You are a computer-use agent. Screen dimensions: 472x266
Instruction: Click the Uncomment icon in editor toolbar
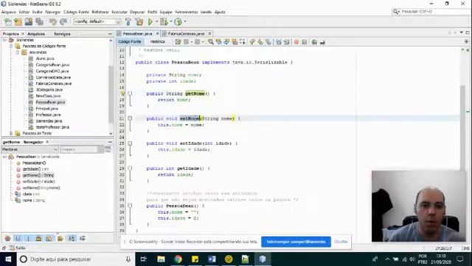[x=322, y=42]
